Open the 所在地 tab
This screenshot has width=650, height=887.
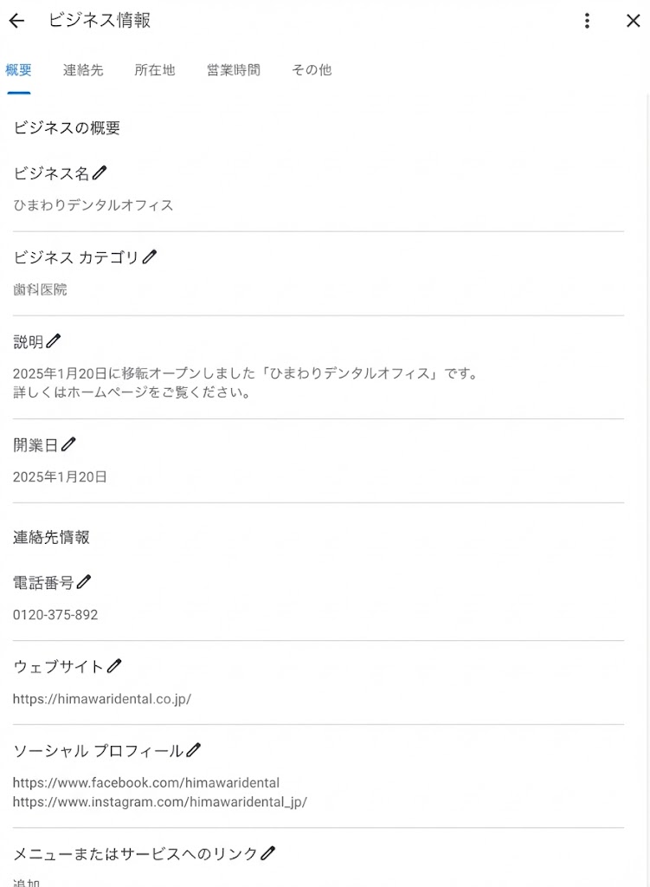pyautogui.click(x=155, y=70)
